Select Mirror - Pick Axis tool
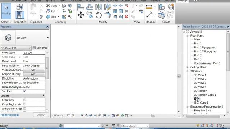 98,7
